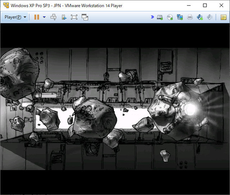The height and width of the screenshot is (195, 230).
Task: Click the network adapter icon
Action: pyautogui.click(x=180, y=17)
